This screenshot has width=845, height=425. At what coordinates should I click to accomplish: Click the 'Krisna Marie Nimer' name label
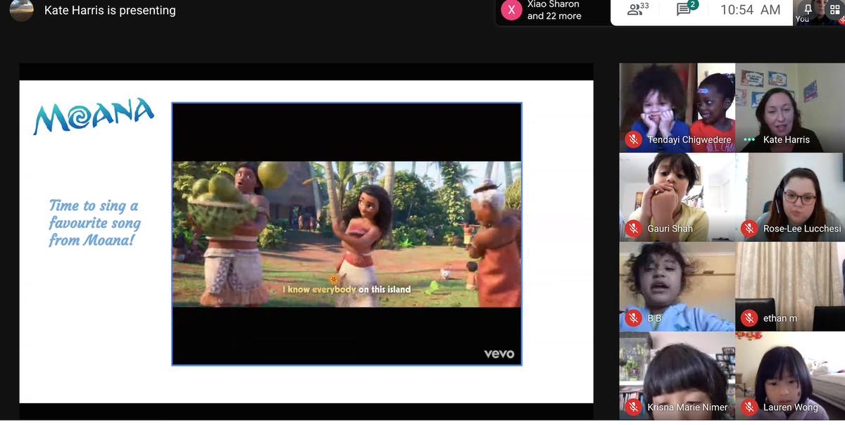pyautogui.click(x=688, y=407)
